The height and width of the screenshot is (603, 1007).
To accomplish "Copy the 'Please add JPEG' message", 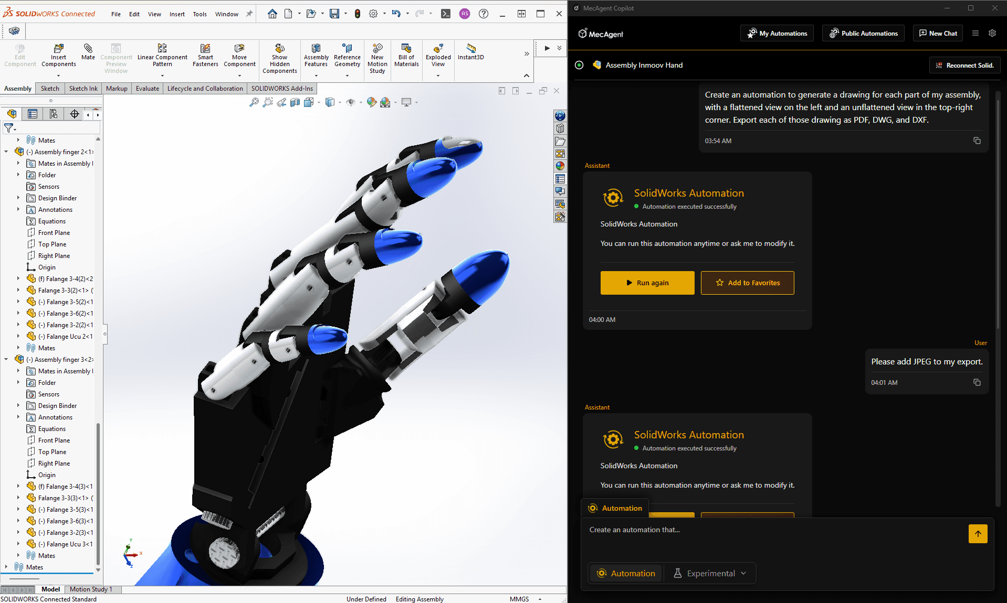I will [x=977, y=382].
